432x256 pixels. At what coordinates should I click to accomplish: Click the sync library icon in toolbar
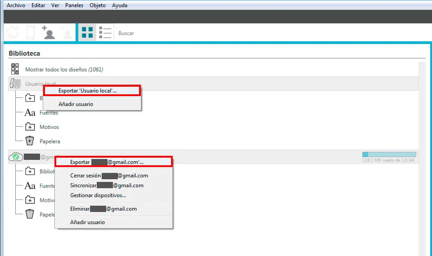click(12, 33)
